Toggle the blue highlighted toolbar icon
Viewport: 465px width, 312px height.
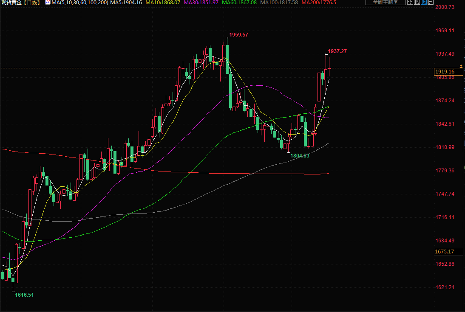click(424, 2)
